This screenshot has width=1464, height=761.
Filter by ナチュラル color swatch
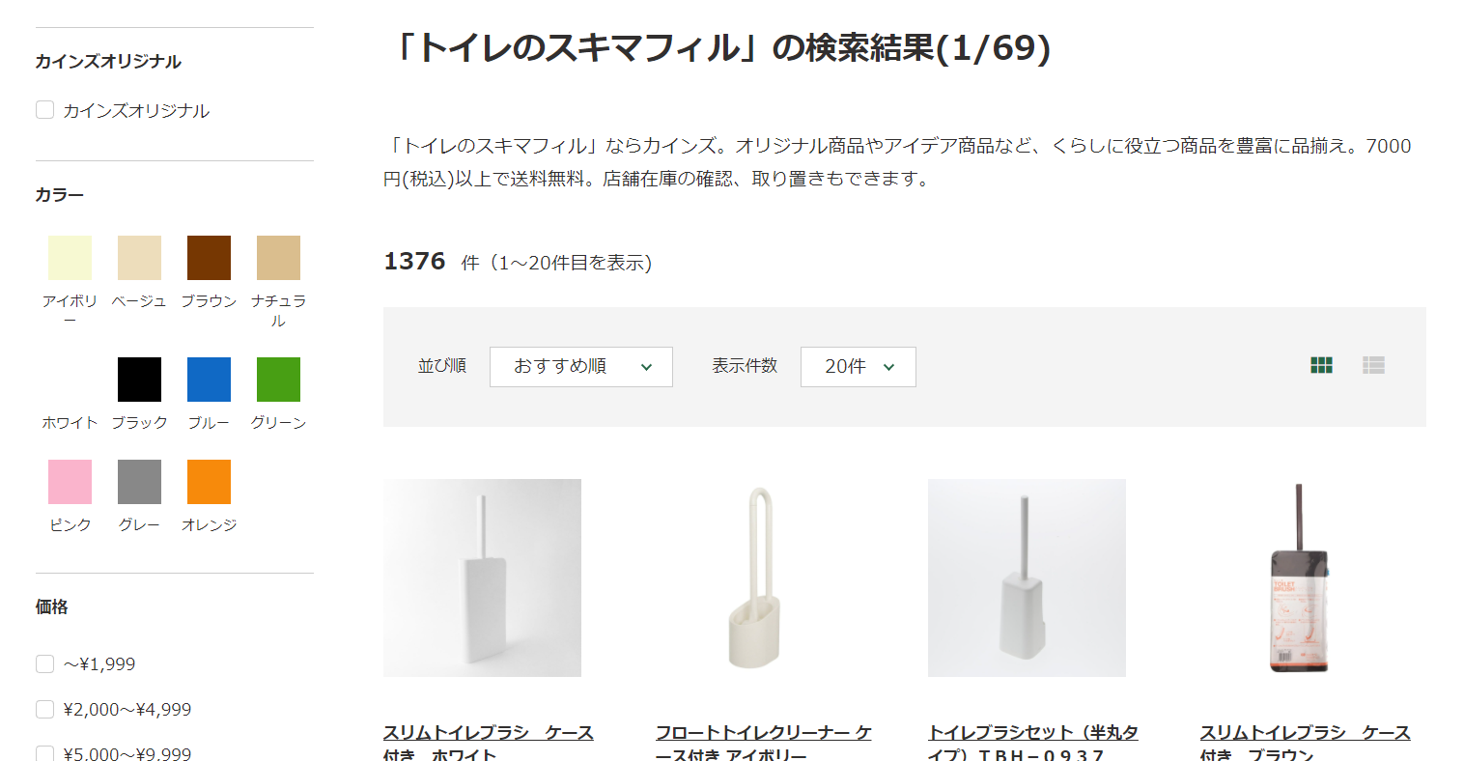278,258
